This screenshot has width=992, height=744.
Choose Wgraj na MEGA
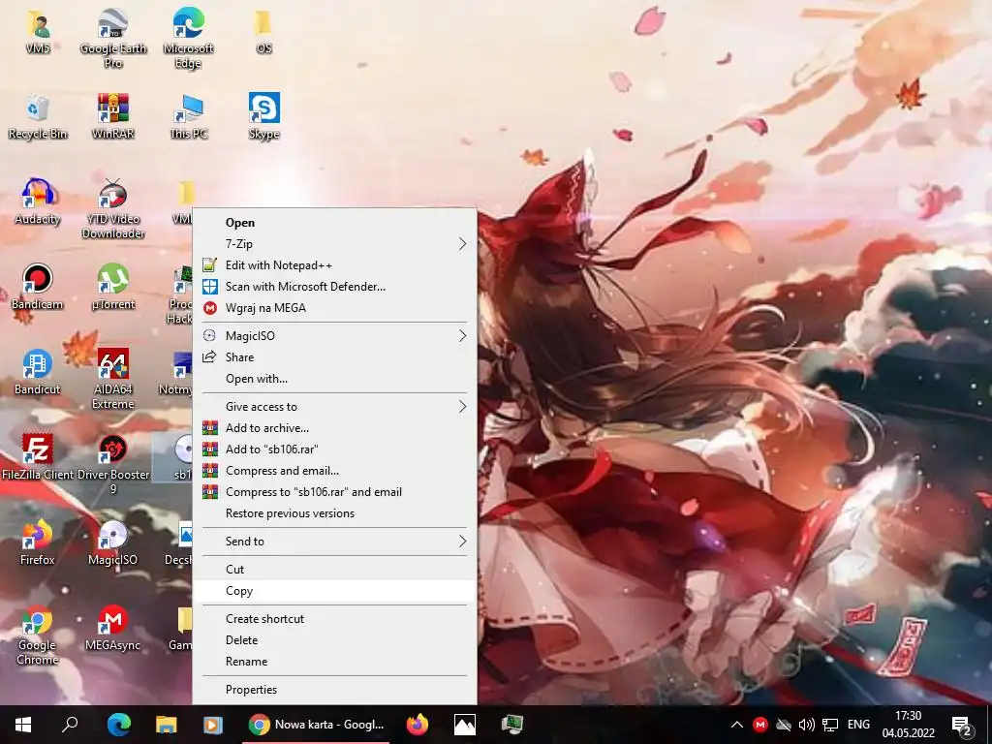coord(334,308)
